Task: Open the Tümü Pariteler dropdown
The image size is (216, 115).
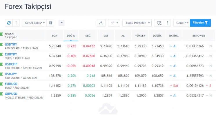Action: pyautogui.click(x=137, y=23)
